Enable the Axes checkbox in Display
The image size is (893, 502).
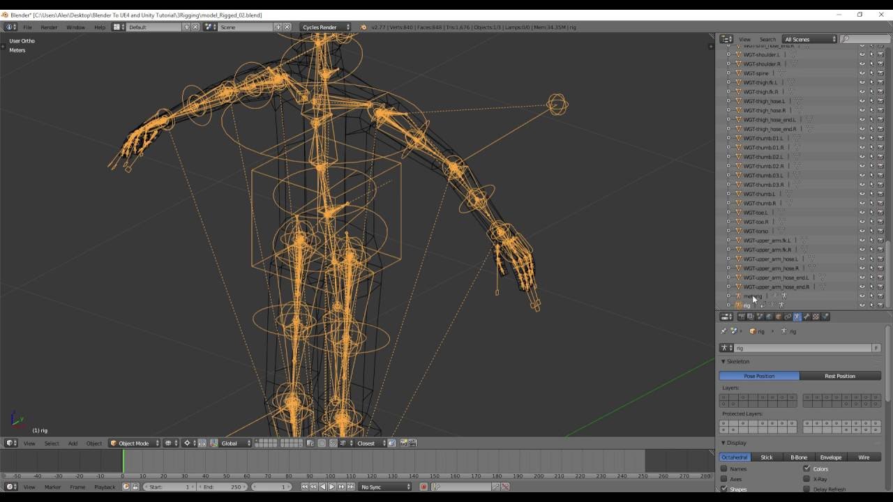[724, 479]
